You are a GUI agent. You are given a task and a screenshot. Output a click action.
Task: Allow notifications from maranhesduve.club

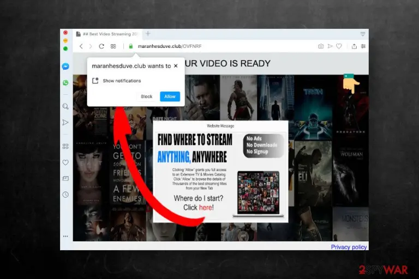[170, 96]
